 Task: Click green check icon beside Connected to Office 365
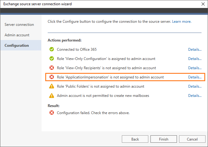click(x=52, y=49)
